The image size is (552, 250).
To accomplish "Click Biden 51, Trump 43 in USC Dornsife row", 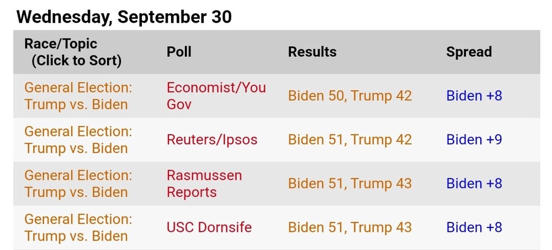I will tap(350, 227).
